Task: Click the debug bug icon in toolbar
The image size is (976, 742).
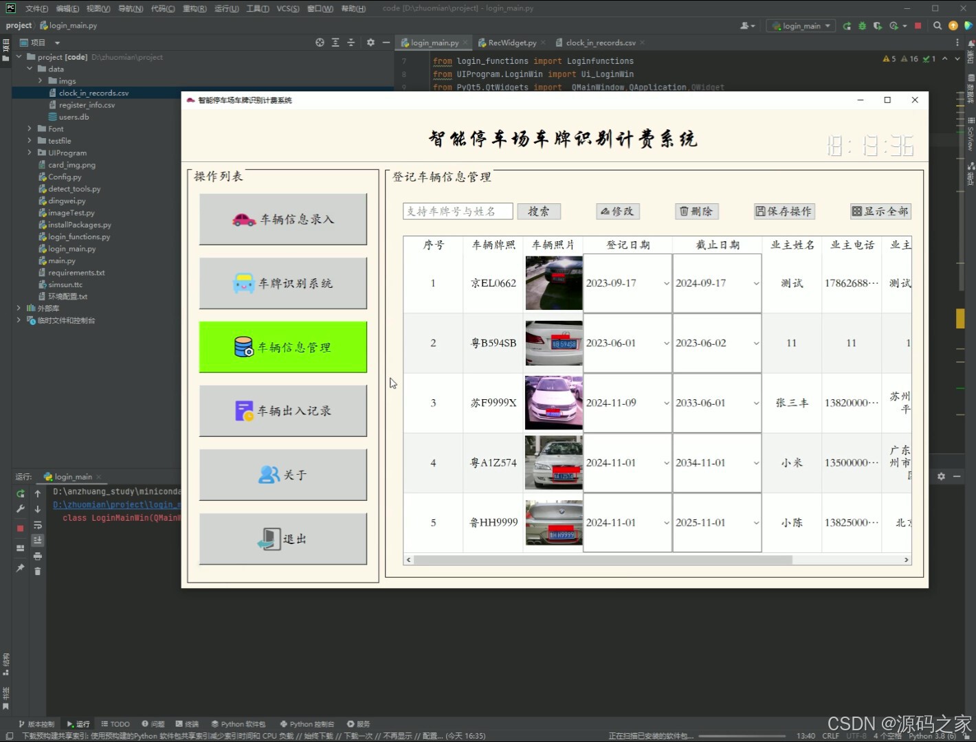Action: coord(863,26)
